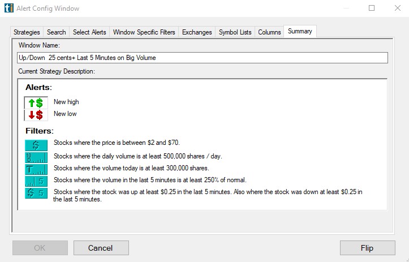Select the 5-minute relative volume icon
The width and height of the screenshot is (409, 262).
[x=36, y=181]
